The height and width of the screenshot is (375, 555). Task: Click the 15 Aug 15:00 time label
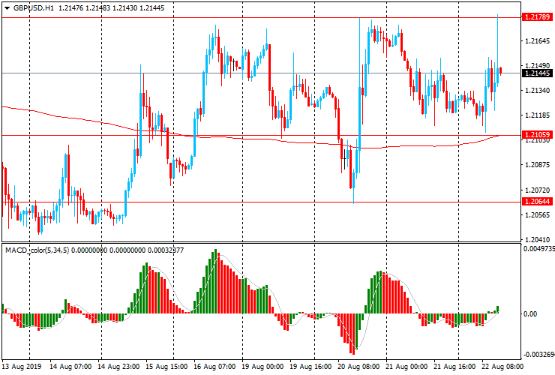pyautogui.click(x=166, y=366)
